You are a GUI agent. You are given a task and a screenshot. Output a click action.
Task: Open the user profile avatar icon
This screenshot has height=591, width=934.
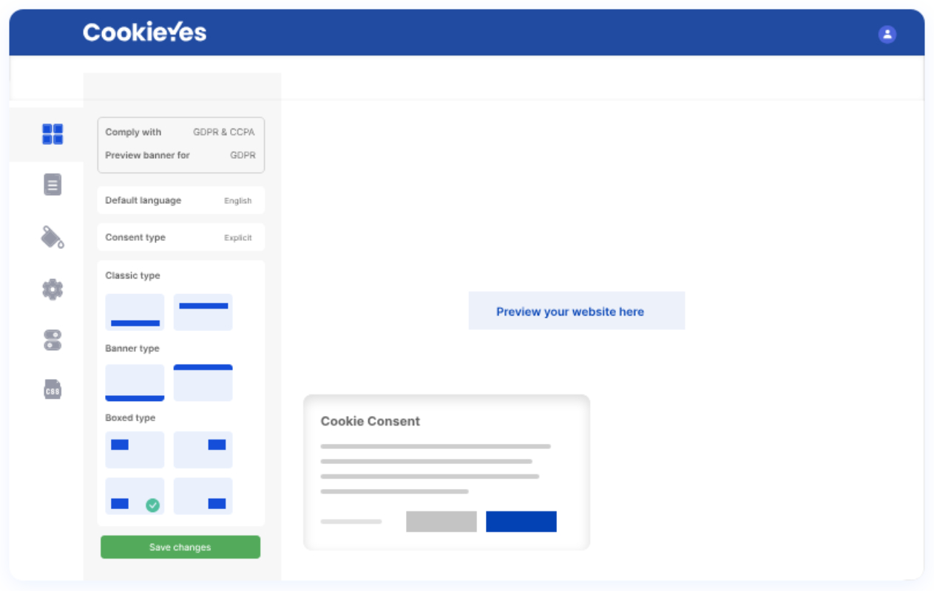pos(887,34)
